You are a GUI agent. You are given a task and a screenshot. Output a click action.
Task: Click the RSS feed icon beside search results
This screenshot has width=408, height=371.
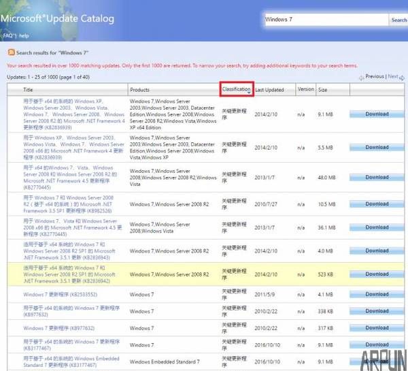click(x=11, y=52)
